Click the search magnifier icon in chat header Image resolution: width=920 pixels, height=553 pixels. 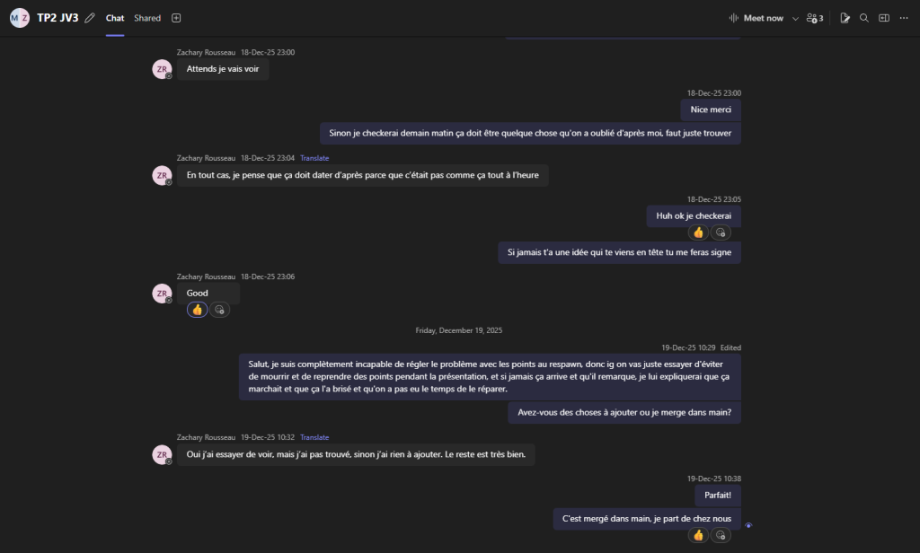click(864, 18)
